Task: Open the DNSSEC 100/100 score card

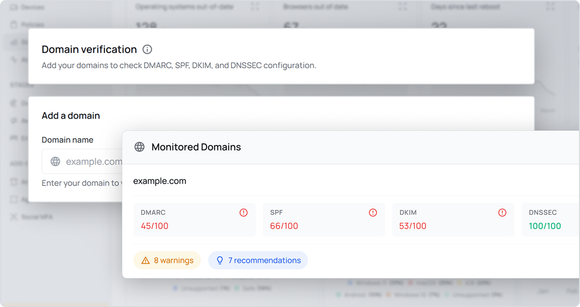Action: click(551, 220)
